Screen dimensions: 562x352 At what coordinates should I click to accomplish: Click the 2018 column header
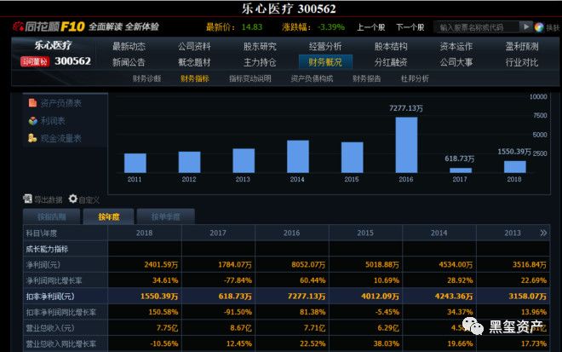(145, 233)
